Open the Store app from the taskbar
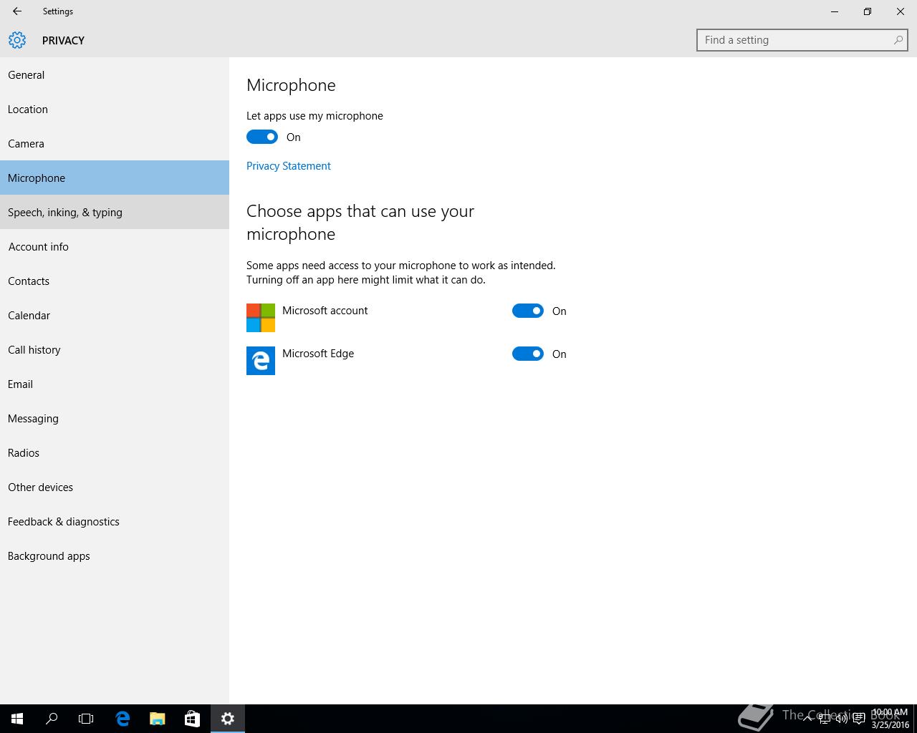Image resolution: width=917 pixels, height=733 pixels. [192, 719]
